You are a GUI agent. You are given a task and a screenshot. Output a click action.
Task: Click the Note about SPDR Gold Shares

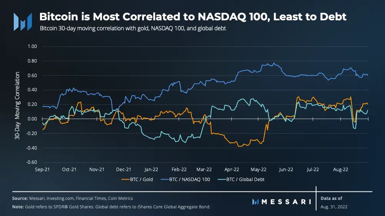point(111,207)
